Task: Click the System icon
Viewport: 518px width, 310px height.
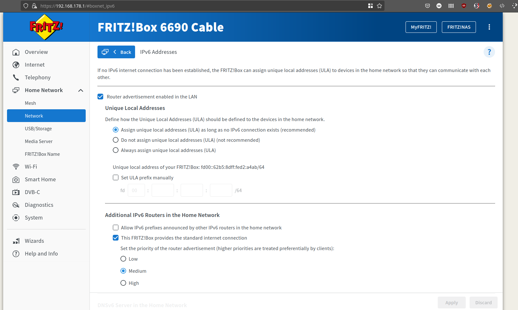Action: [16, 218]
